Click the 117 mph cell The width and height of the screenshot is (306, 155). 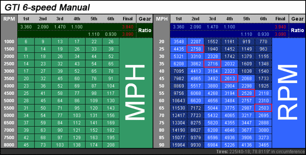coord(111,93)
